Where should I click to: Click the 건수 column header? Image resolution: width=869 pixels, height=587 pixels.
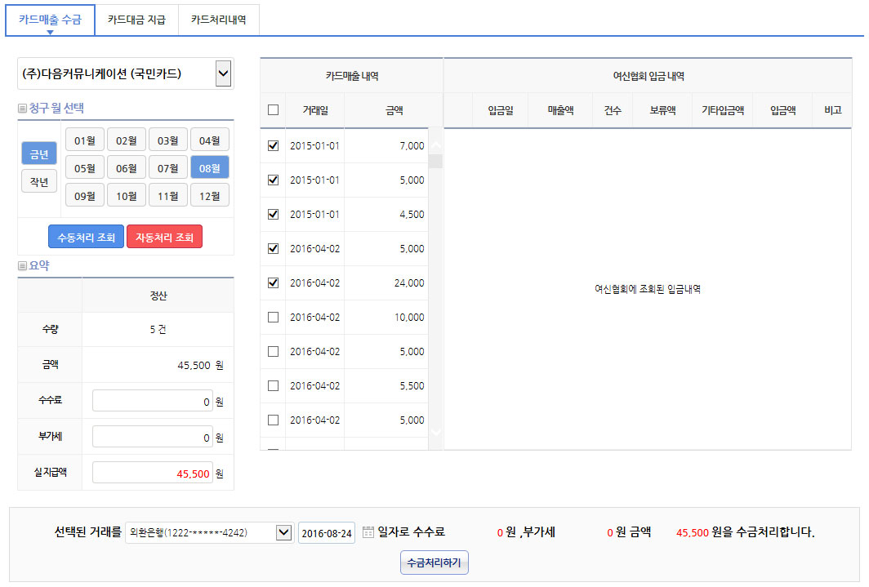[x=613, y=110]
